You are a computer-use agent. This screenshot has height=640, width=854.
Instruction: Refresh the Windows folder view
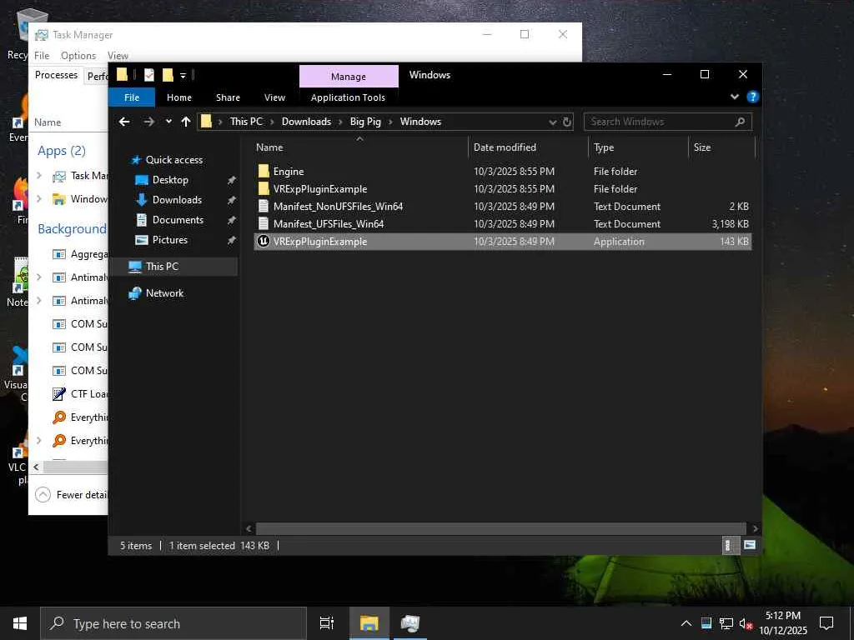click(x=567, y=122)
